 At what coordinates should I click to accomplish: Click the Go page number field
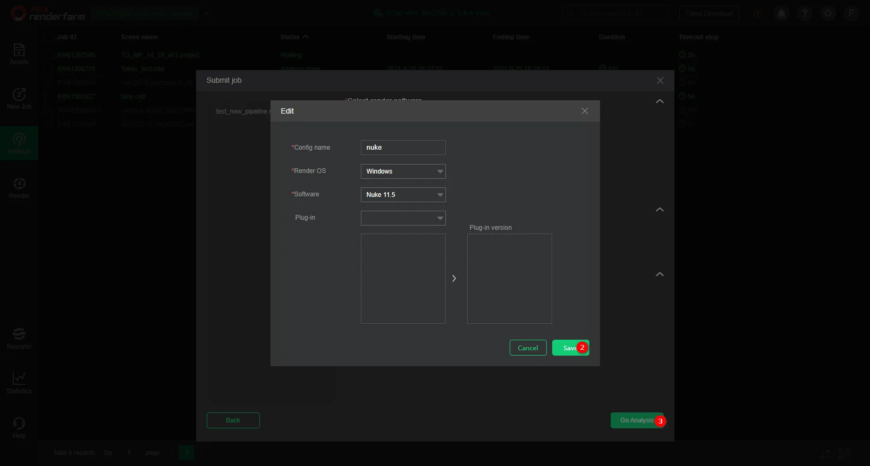[129, 453]
